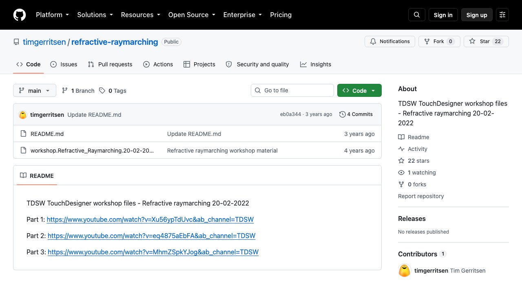Open commit hash eb0a344
The height and width of the screenshot is (293, 522).
pos(290,114)
